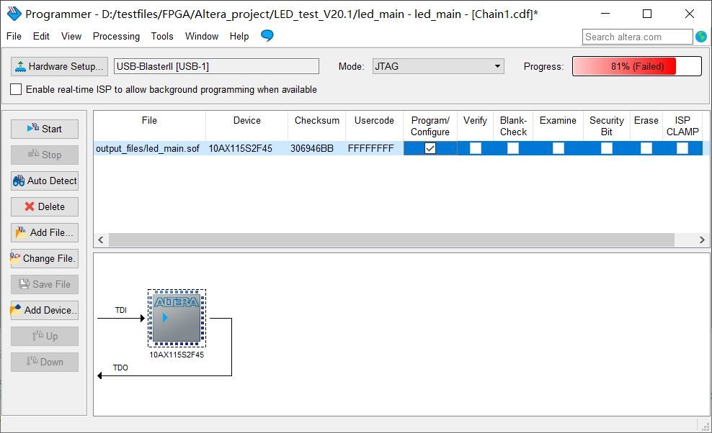Click the TDO label in chain diagram
Screen dimensions: 712x433
(x=120, y=368)
